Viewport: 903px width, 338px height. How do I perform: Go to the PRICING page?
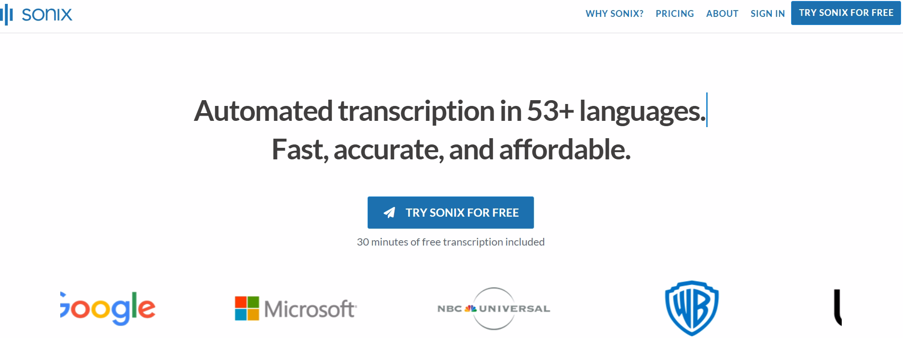pos(674,13)
